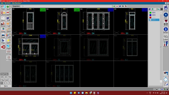
Task: Open the Labels icon on right sidebar
Action: click(166, 37)
